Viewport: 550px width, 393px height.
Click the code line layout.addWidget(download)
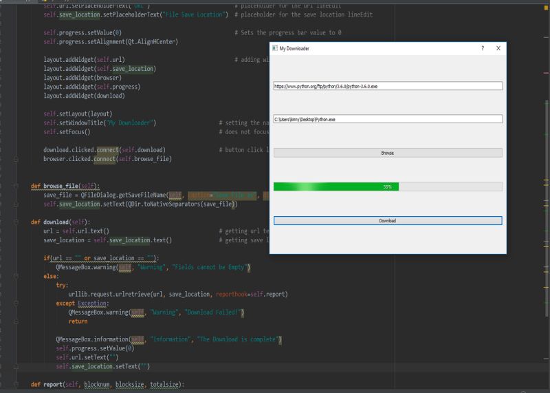[x=84, y=96]
